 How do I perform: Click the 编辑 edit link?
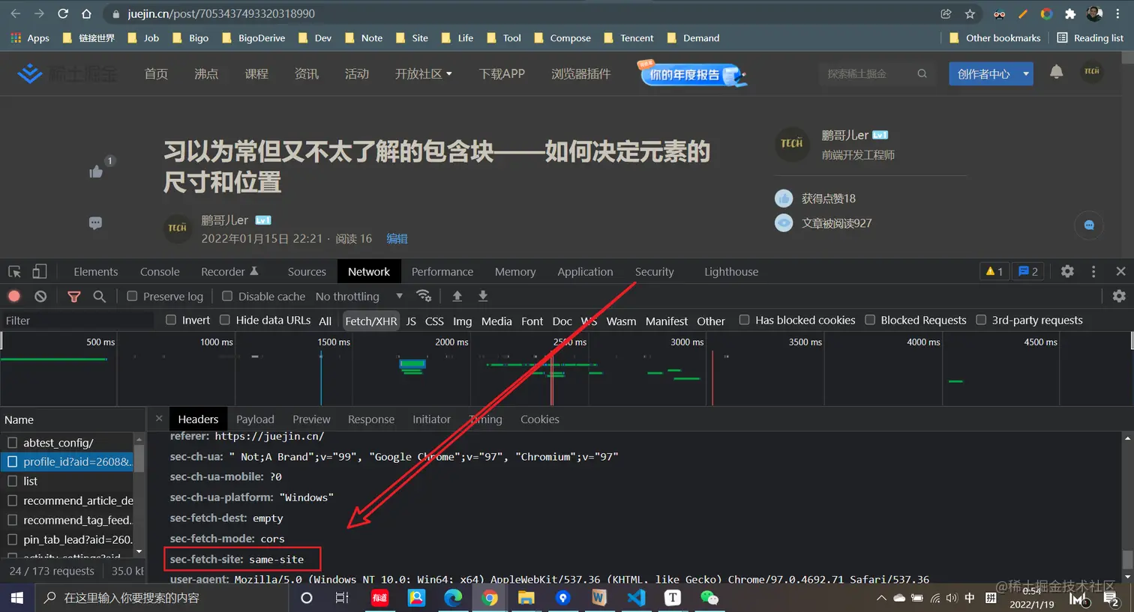click(397, 238)
